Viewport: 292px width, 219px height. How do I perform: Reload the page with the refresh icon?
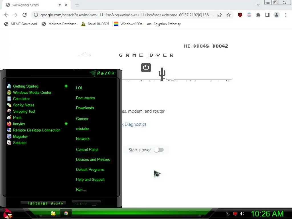25,15
